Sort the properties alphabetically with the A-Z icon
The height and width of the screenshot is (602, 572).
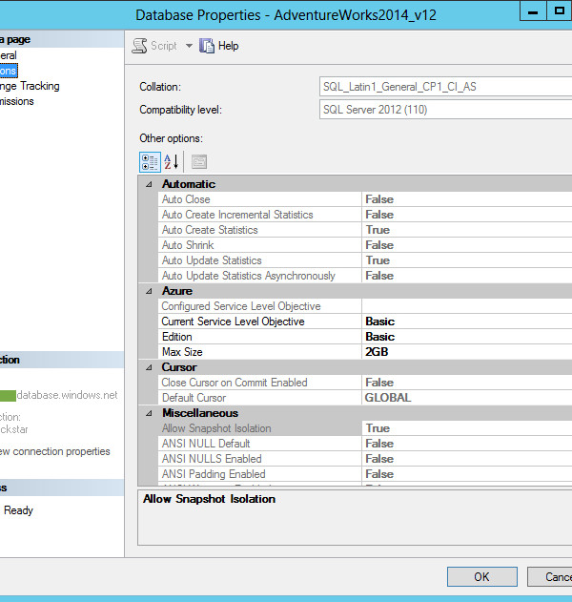171,161
